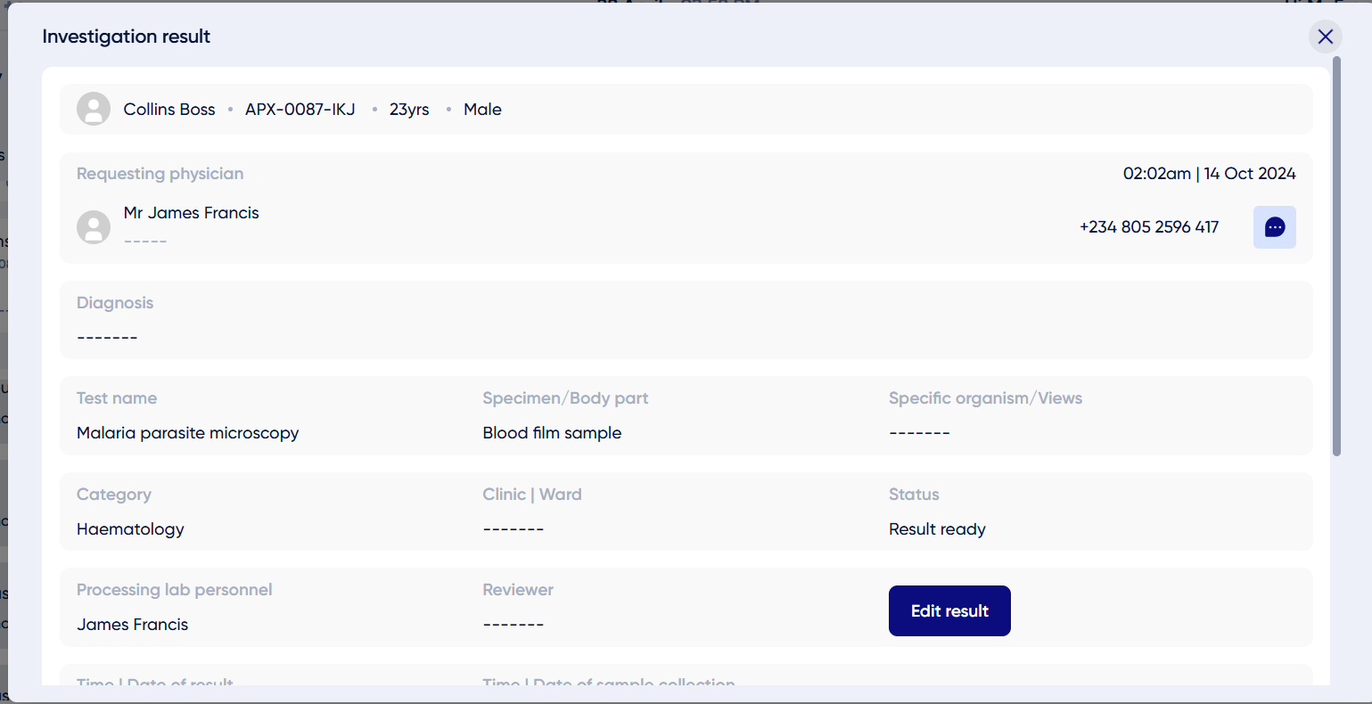Viewport: 1372px width, 704px height.
Task: Click Mr James Francis avatar icon
Action: point(94,227)
